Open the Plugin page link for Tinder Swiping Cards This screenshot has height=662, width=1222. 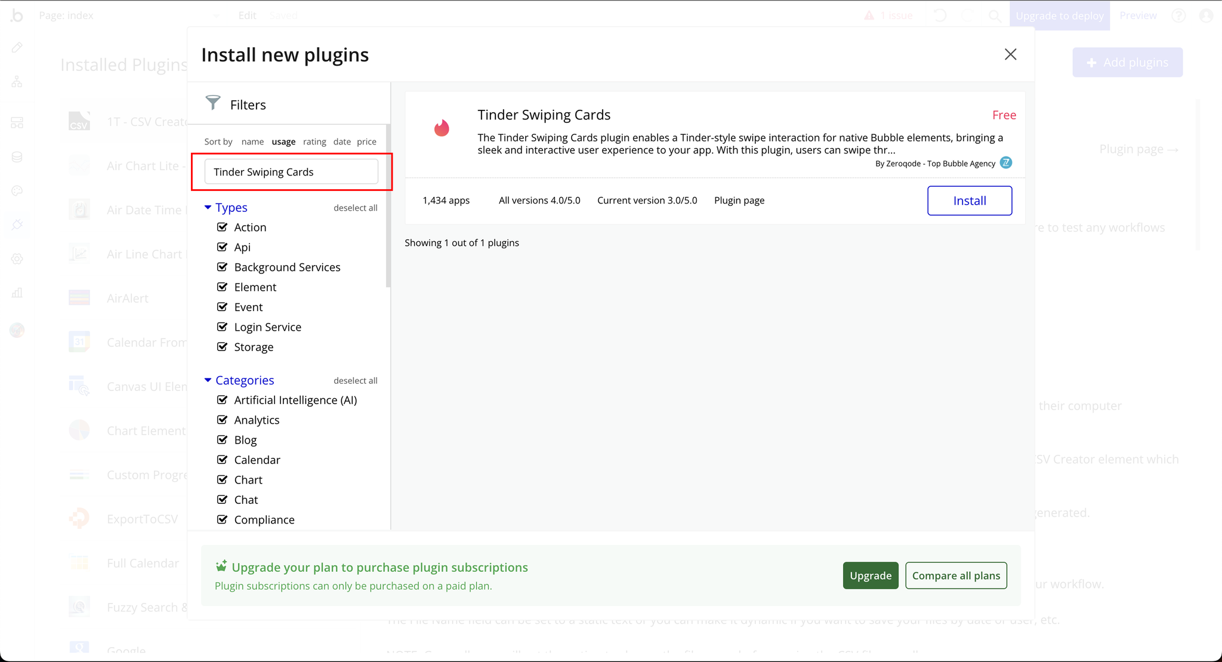739,201
